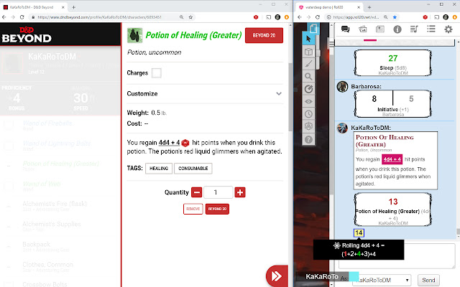Open the Roll20 Chat tab

345,29
